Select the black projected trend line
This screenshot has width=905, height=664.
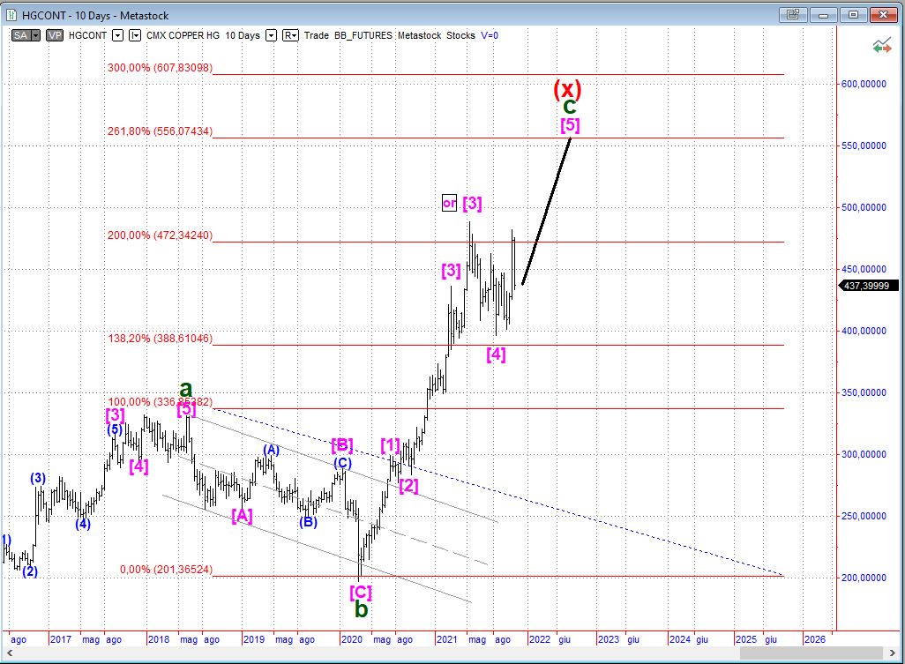tap(547, 212)
